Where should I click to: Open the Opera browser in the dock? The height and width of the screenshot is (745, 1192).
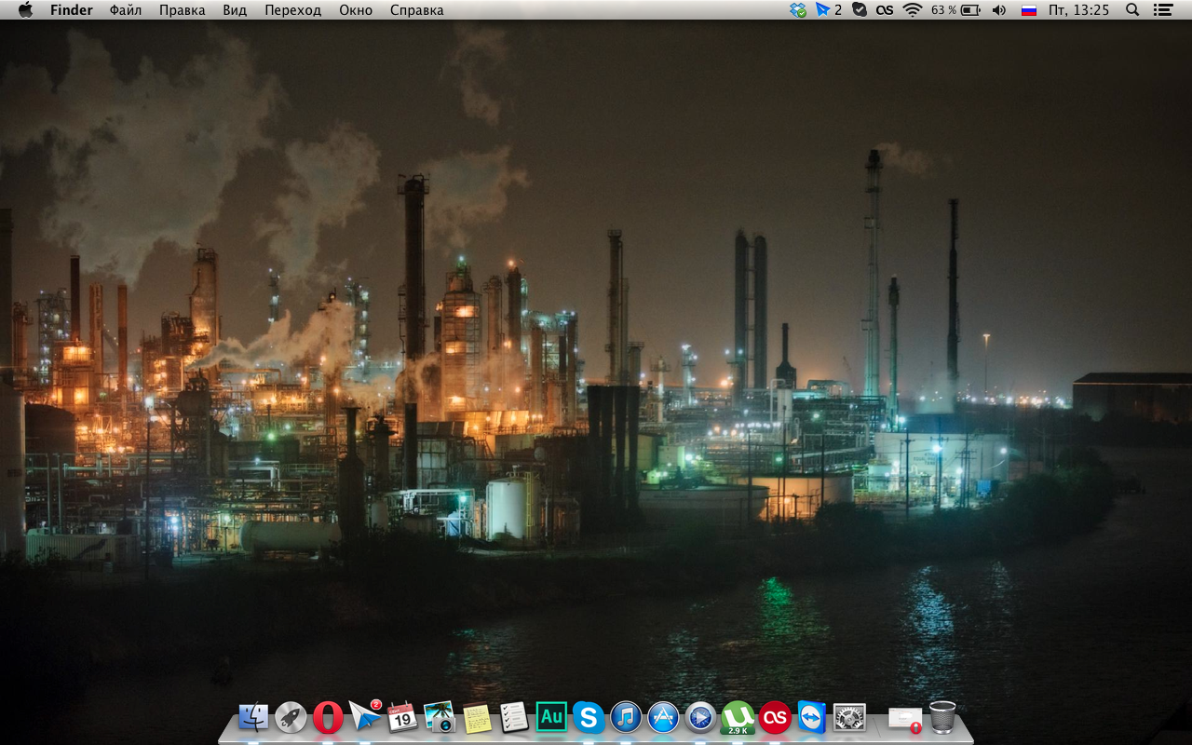click(328, 717)
